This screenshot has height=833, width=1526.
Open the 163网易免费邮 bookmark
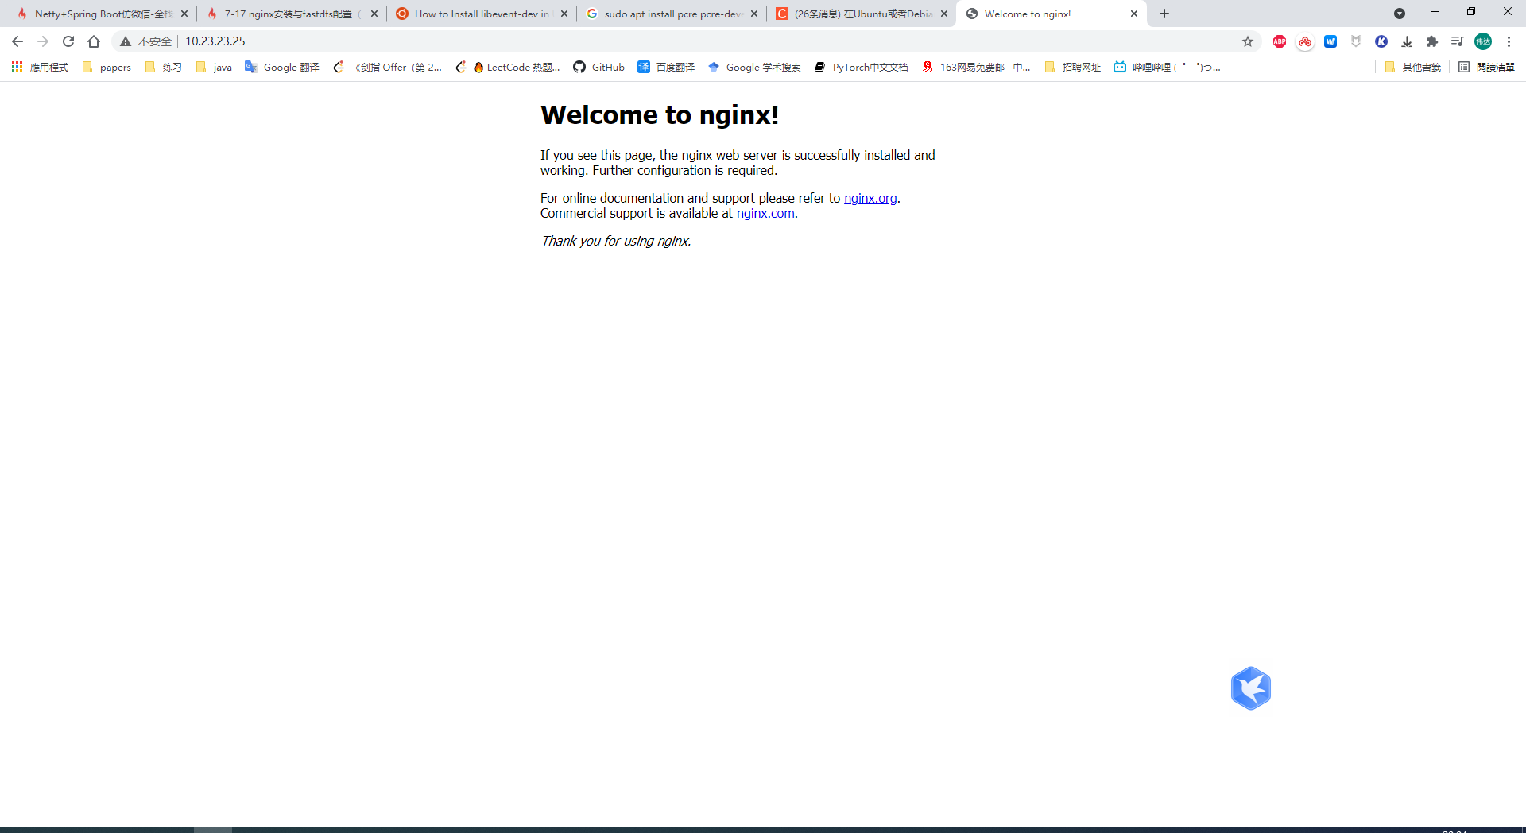click(x=976, y=67)
